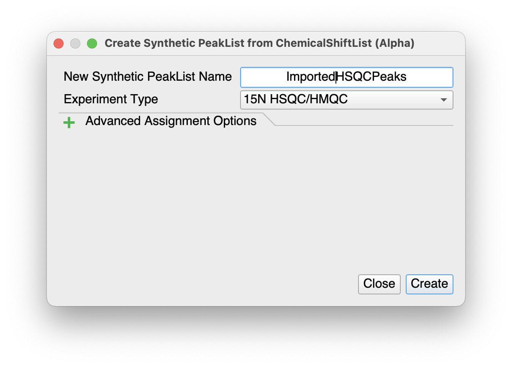Viewport: 512px width, 368px height.
Task: Click the separator line right of Advanced Options
Action: pyautogui.click(x=364, y=125)
